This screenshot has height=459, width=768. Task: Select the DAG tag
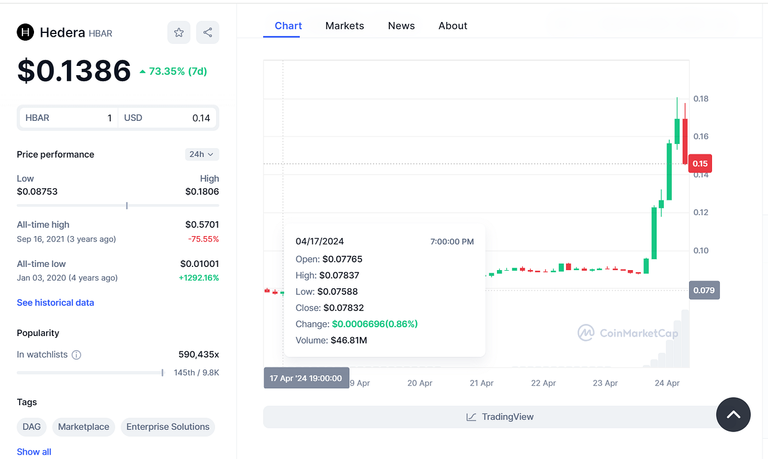[31, 427]
